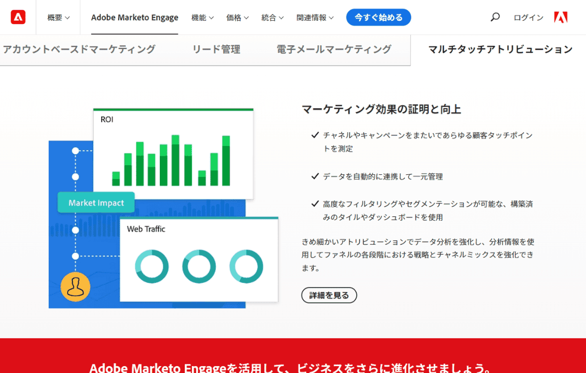Click the マーケティング効果の証明と向上 heading
Screen dimensions: 586x373
381,109
